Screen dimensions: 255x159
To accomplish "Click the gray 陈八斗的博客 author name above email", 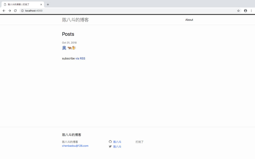I will 70,142.
